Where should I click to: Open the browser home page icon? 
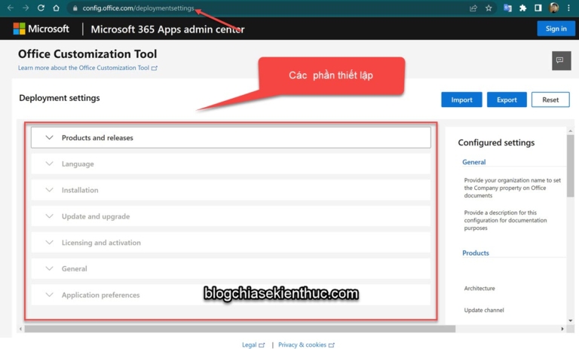pyautogui.click(x=56, y=8)
